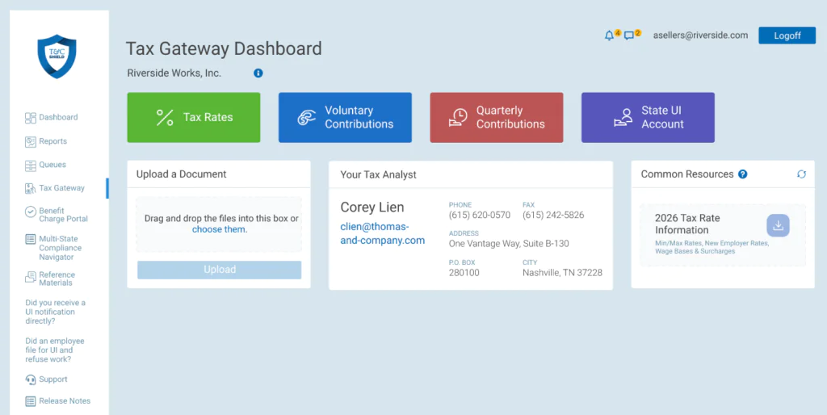Image resolution: width=827 pixels, height=415 pixels.
Task: Click the city Nashville, TN 37228
Action: click(x=562, y=273)
